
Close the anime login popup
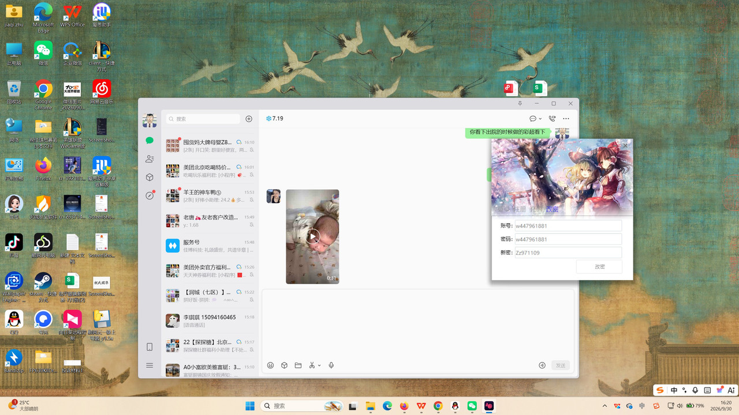[x=625, y=146]
